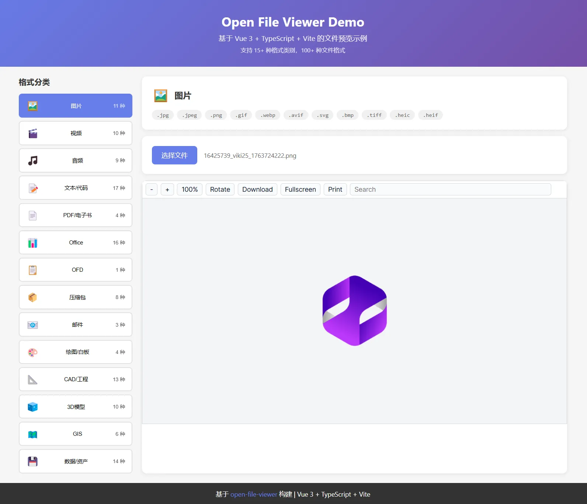Viewport: 587px width, 504px height.
Task: Click the music note icon for 音频
Action: (x=33, y=160)
